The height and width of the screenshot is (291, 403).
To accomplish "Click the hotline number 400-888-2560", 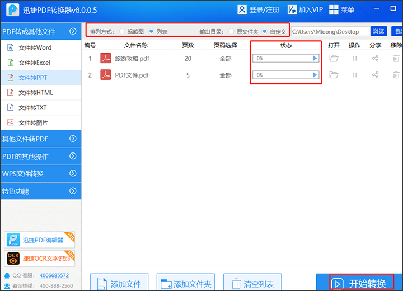I will click(x=56, y=285).
